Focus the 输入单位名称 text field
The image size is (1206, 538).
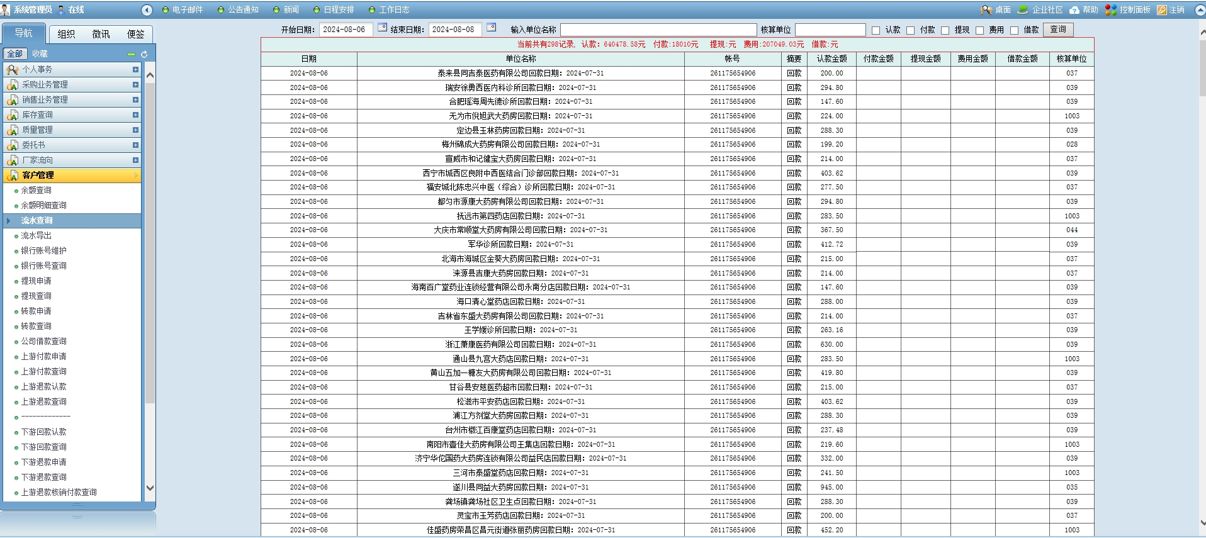coord(658,30)
